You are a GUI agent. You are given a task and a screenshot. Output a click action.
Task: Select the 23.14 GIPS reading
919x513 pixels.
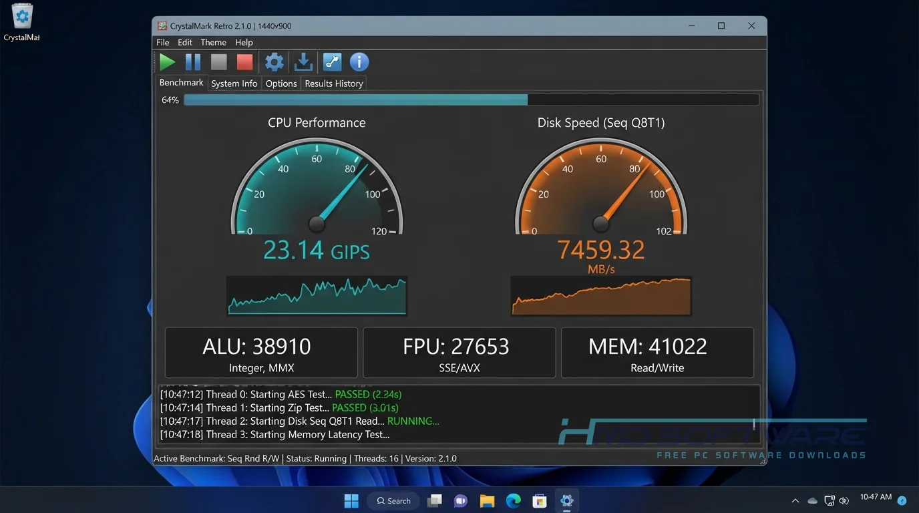(317, 250)
